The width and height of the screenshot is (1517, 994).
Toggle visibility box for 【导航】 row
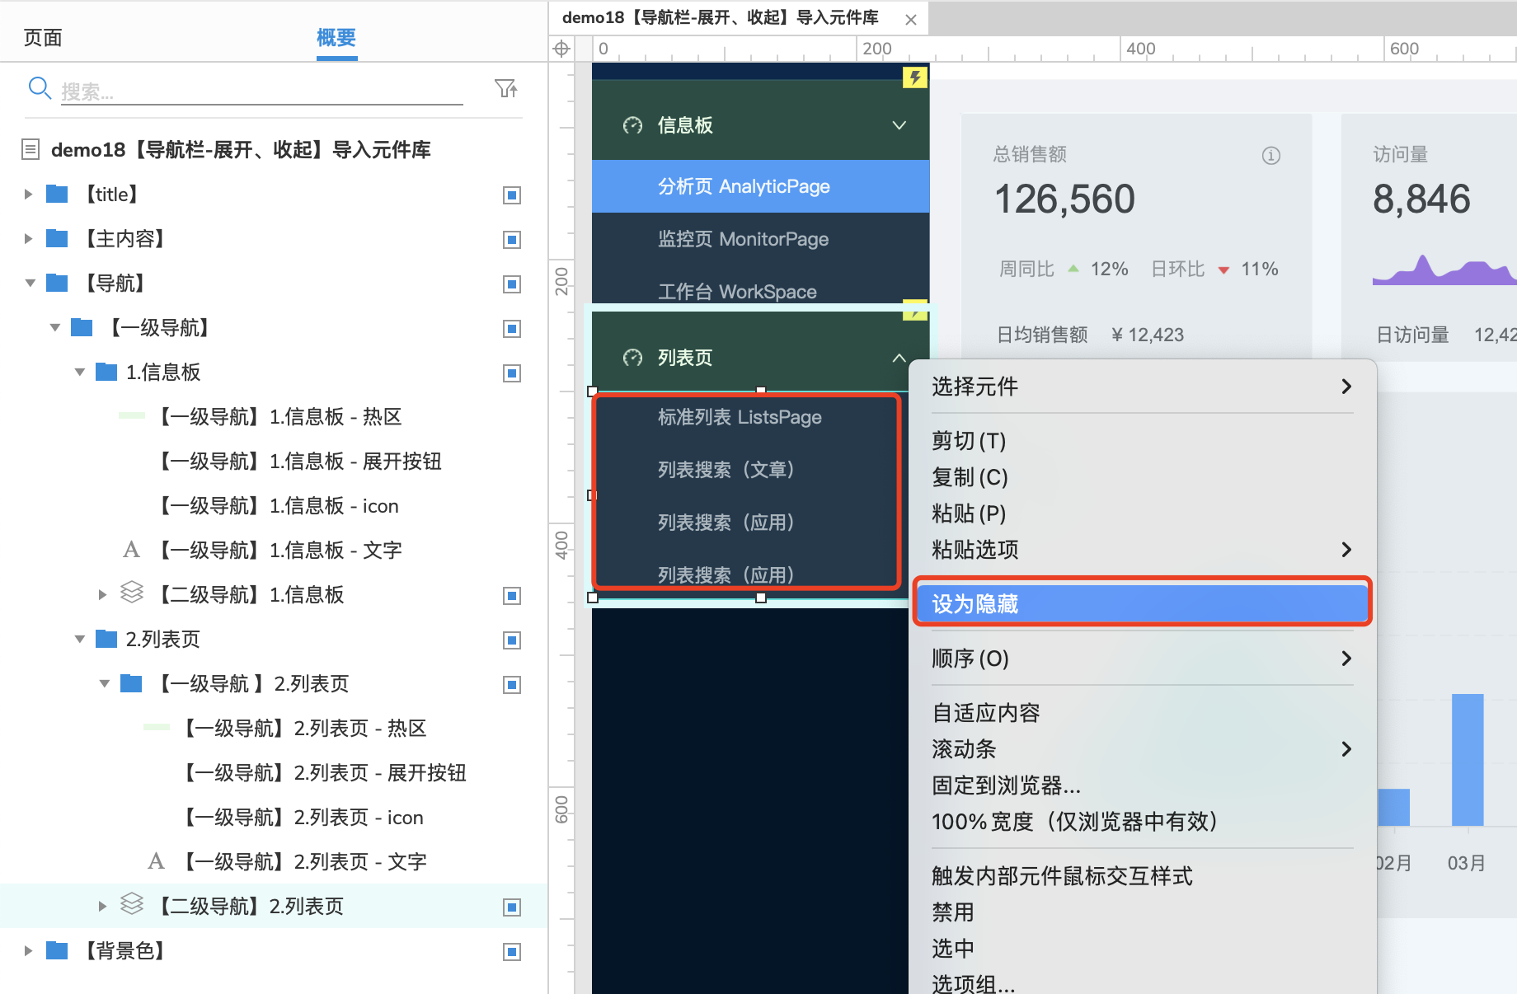pos(512,284)
